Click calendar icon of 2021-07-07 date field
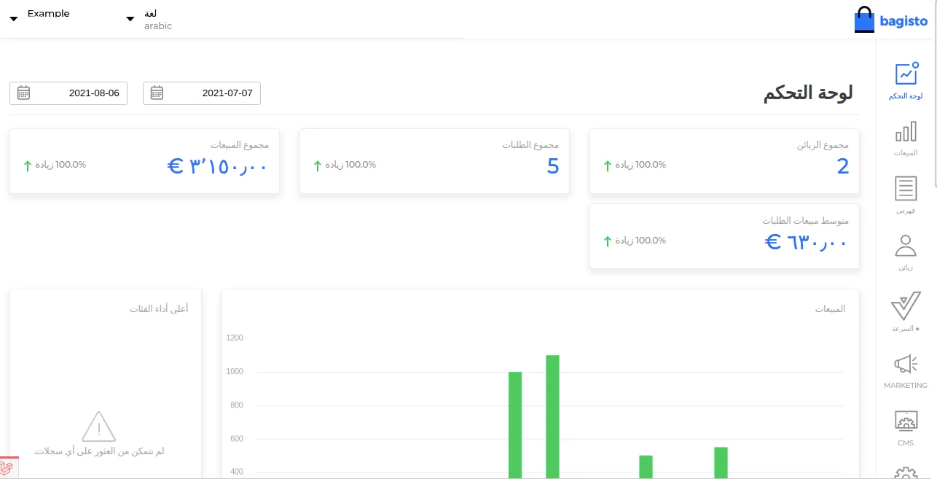 (x=157, y=93)
